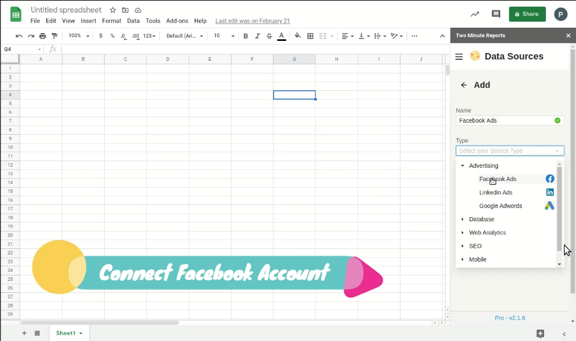Expand the SEO category

click(462, 246)
